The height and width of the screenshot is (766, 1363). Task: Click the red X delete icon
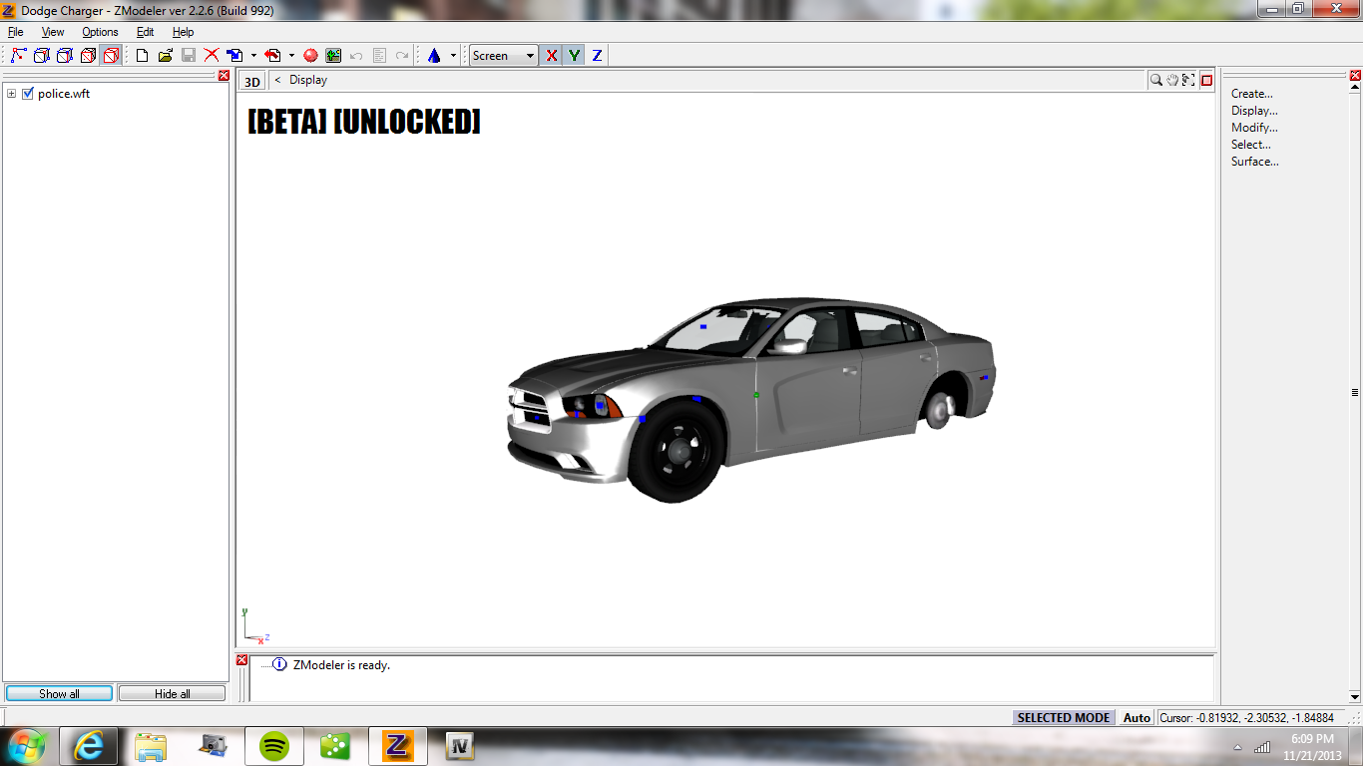tap(212, 56)
